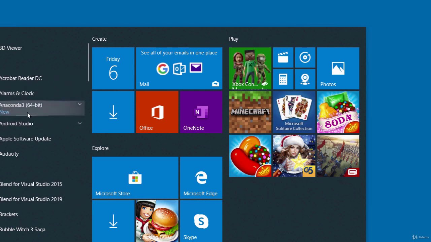Click the Play group header
This screenshot has height=242, width=431.
click(x=234, y=39)
